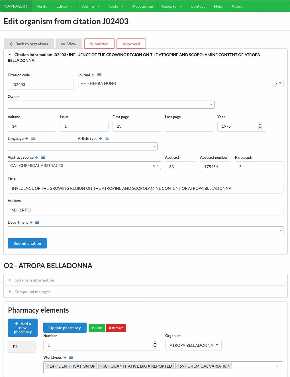290x377 pixels.
Task: Open the Journal selection list icon
Action: pyautogui.click(x=99, y=75)
